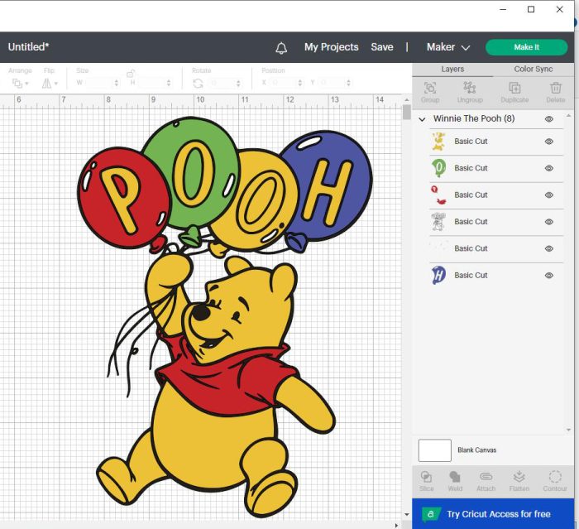Hide the green balloon Basic Cut layer
579x529 pixels.
(549, 168)
